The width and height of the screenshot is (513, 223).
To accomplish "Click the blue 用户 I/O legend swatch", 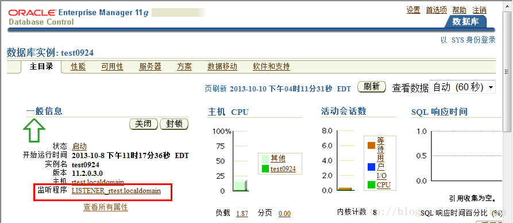I will tap(371, 167).
